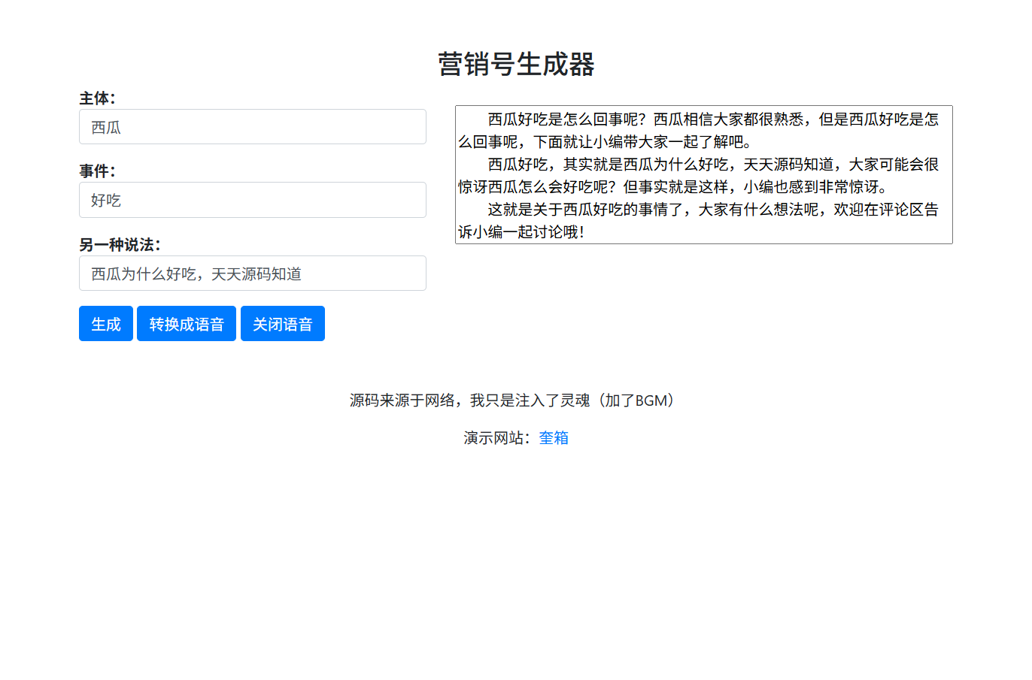Click inside the 主体 input field
Viewport: 1032px width, 680px height.
tap(252, 126)
